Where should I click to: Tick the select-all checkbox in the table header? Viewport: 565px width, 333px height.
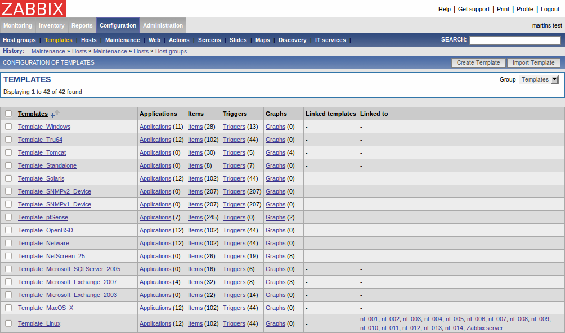pos(8,114)
